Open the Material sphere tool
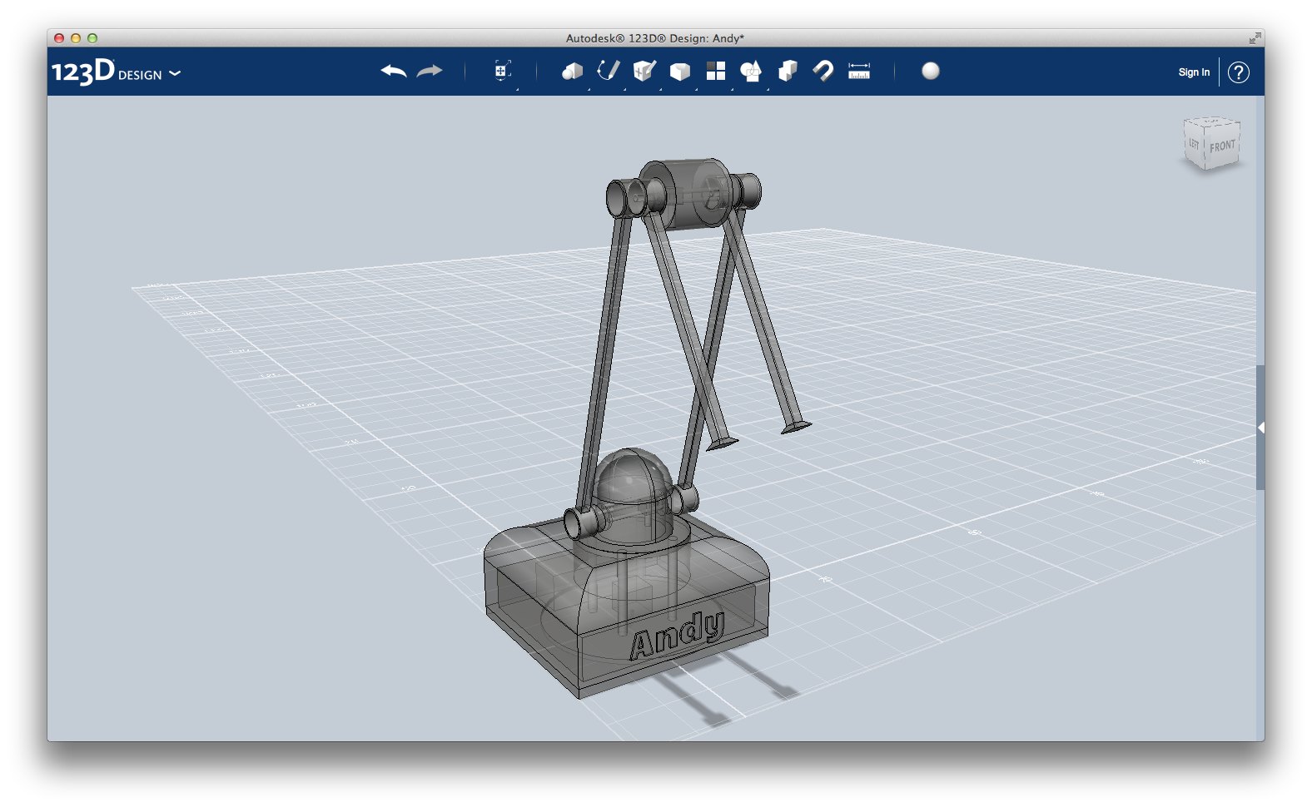This screenshot has height=807, width=1312. click(x=931, y=72)
